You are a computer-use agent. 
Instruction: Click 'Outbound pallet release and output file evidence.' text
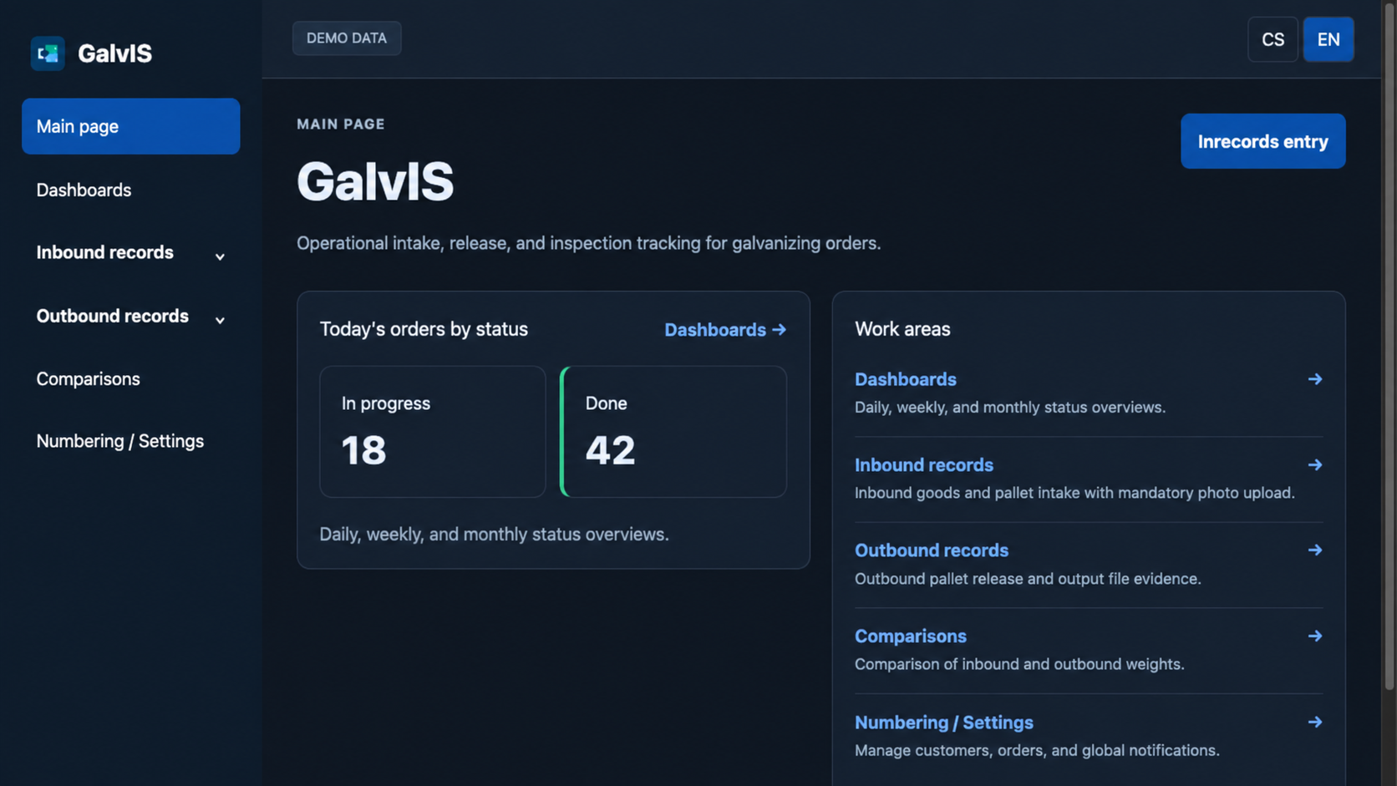(1028, 579)
